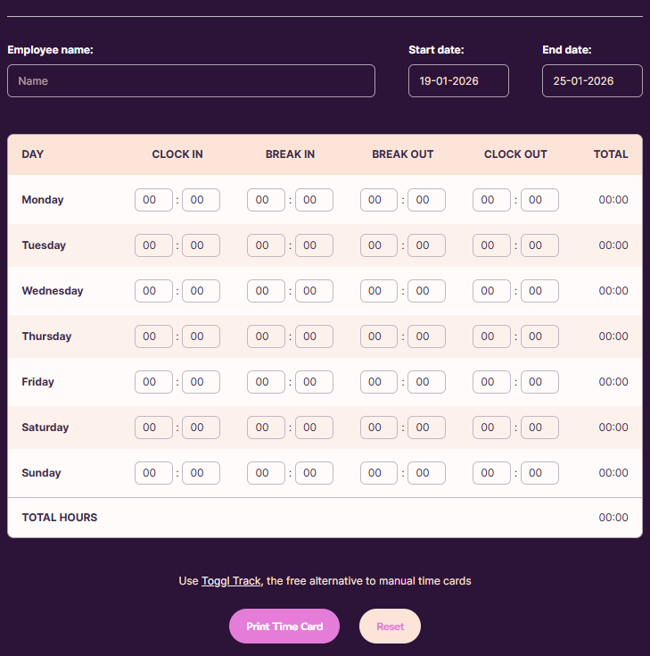Open the Toggl Track link
650x656 pixels.
231,581
